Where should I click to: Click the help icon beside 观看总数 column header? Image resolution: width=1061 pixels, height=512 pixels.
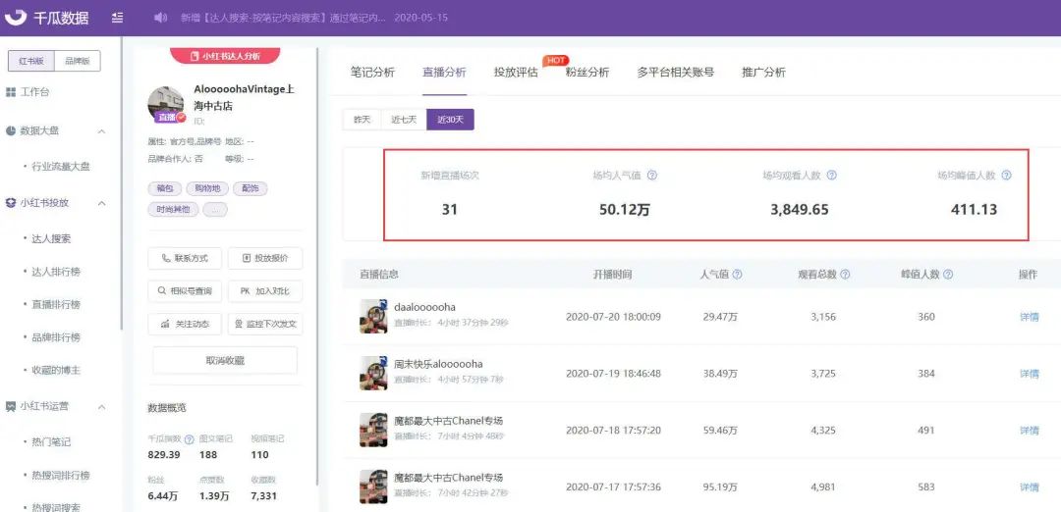[x=845, y=275]
